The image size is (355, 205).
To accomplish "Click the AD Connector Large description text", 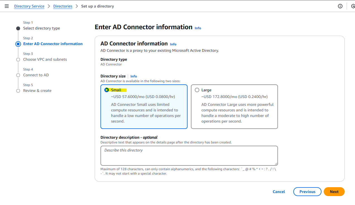I will pos(238,113).
